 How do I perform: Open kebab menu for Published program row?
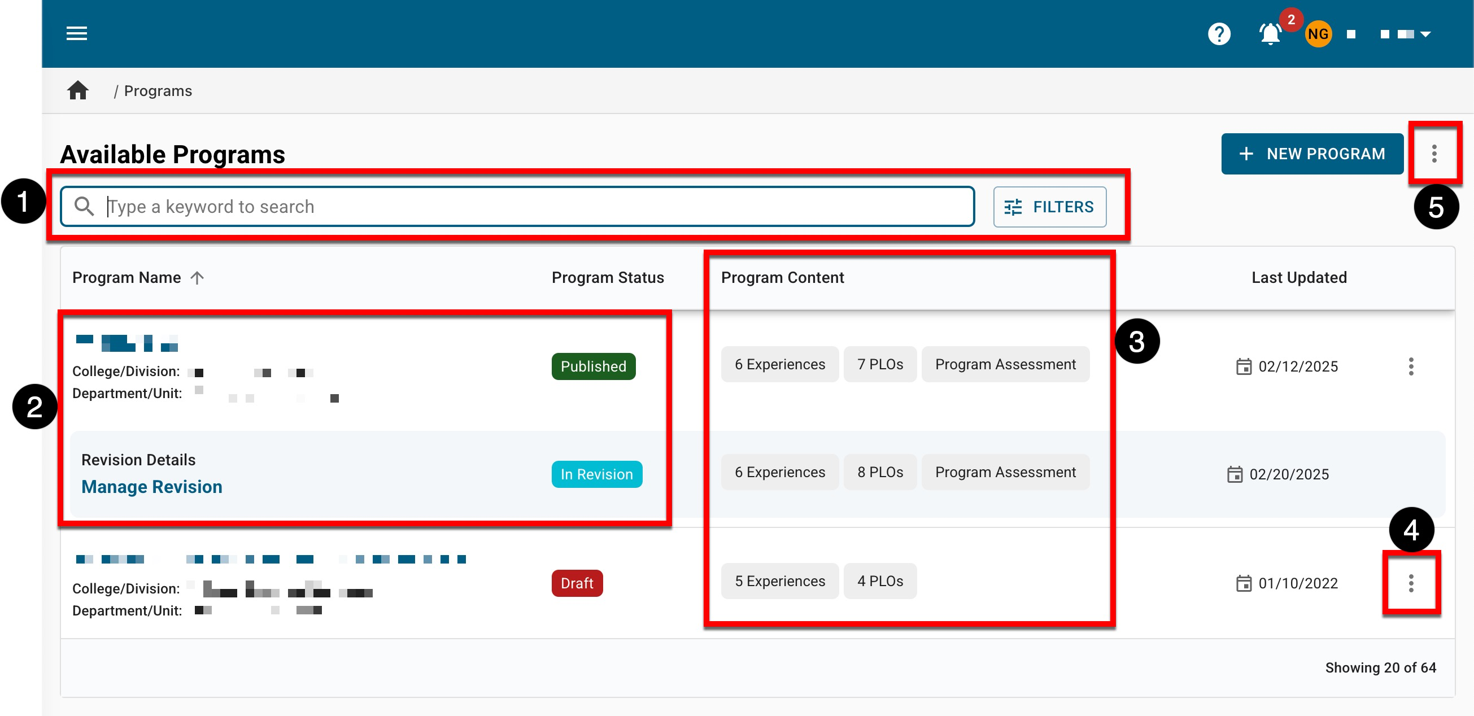coord(1411,366)
